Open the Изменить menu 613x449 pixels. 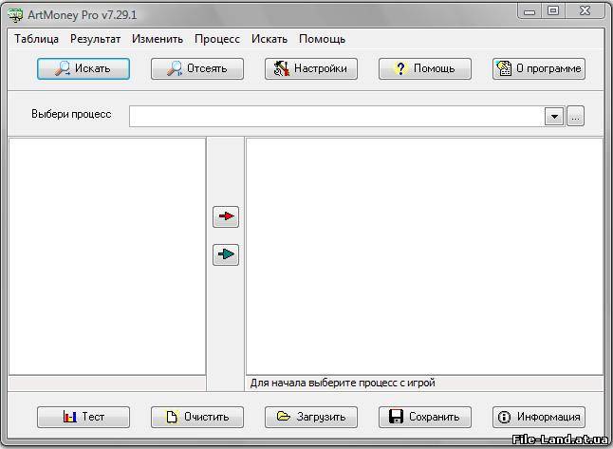pyautogui.click(x=158, y=39)
